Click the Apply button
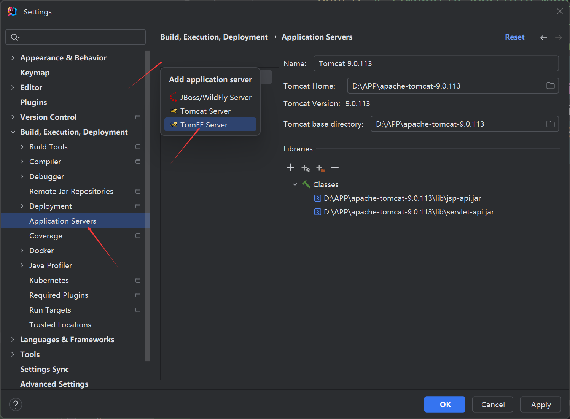The height and width of the screenshot is (419, 570). tap(541, 405)
